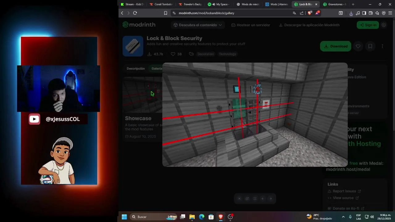This screenshot has height=222, width=395.
Task: Toggle the heart follow button
Action: (358, 46)
